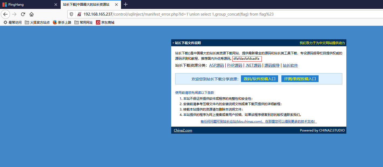Open the PHP源码 category link
The width and height of the screenshot is (383, 167).
[x=234, y=65]
